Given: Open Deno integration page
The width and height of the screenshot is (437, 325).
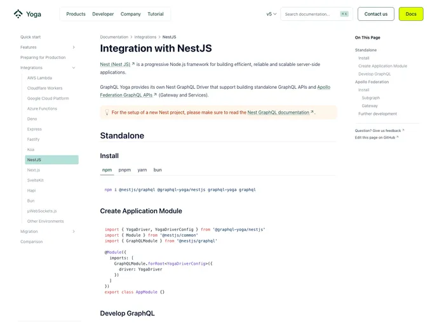Looking at the screenshot, I should pyautogui.click(x=32, y=119).
